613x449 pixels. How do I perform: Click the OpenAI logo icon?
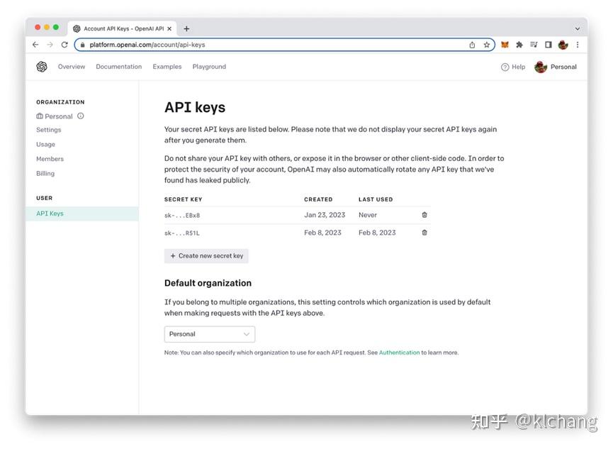tap(42, 66)
